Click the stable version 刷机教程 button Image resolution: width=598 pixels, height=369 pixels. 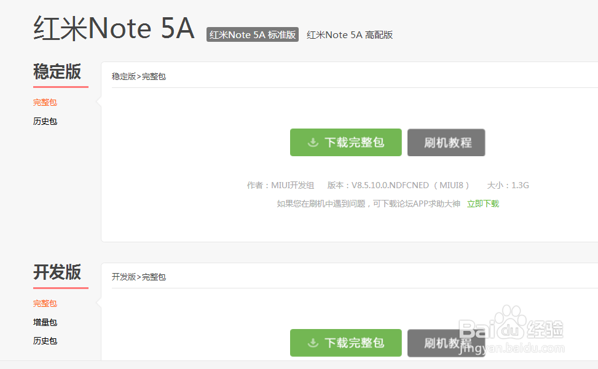446,142
